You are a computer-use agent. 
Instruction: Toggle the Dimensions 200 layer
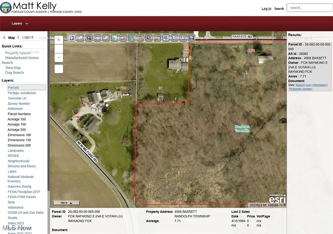pyautogui.click(x=19, y=145)
